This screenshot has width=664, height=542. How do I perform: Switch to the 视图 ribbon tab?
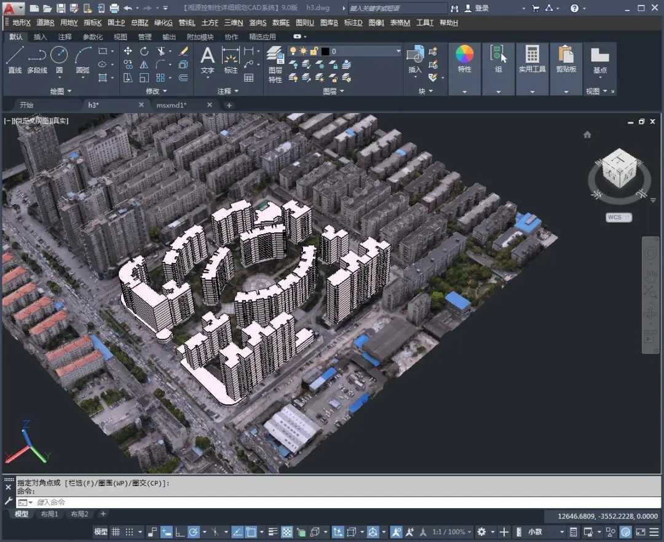[x=121, y=37]
